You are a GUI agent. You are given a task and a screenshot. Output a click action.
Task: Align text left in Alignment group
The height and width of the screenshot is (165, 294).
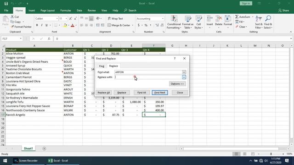tap(82, 25)
